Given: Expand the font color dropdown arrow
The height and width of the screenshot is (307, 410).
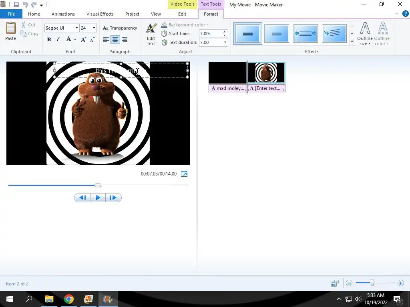Looking at the screenshot, I should tap(75, 40).
